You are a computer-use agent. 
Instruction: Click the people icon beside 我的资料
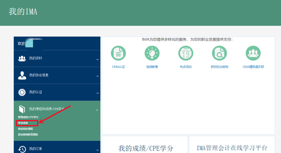(22, 58)
